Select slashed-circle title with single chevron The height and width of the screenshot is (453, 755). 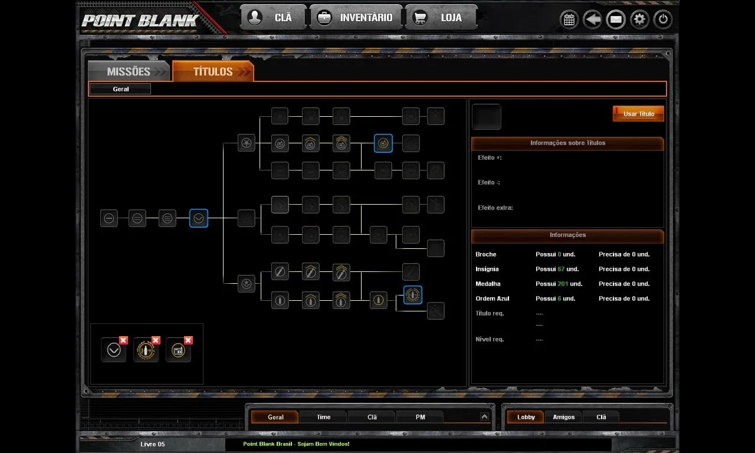tap(311, 272)
